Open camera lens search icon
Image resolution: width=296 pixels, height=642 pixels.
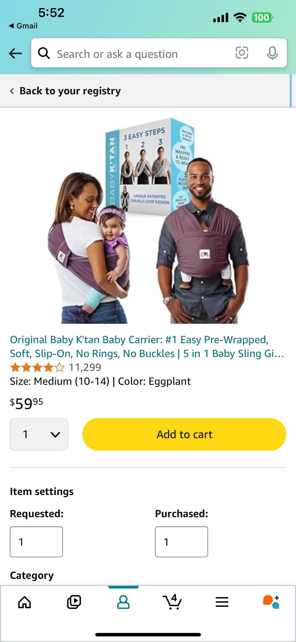242,53
